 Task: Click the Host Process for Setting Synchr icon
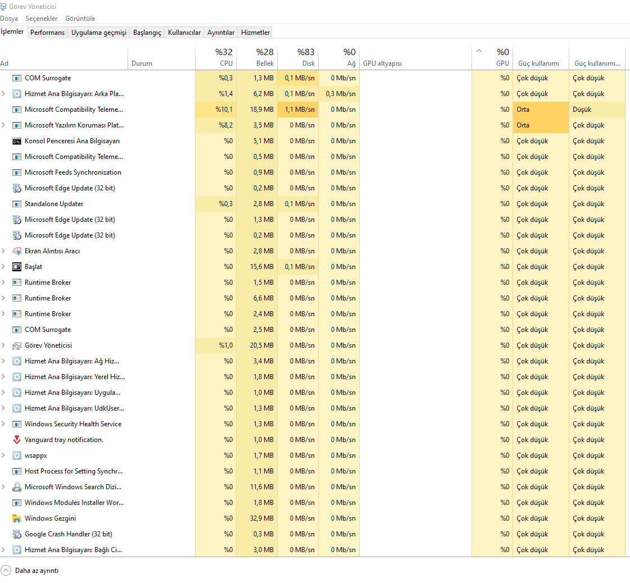click(16, 471)
